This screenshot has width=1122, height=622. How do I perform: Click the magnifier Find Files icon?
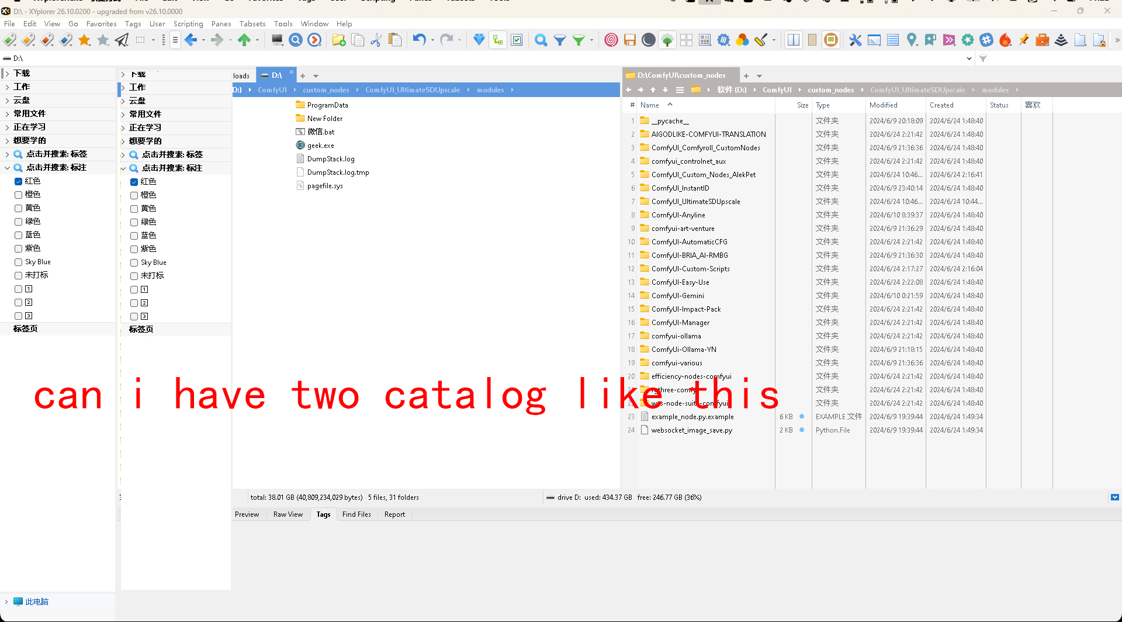[x=541, y=40]
